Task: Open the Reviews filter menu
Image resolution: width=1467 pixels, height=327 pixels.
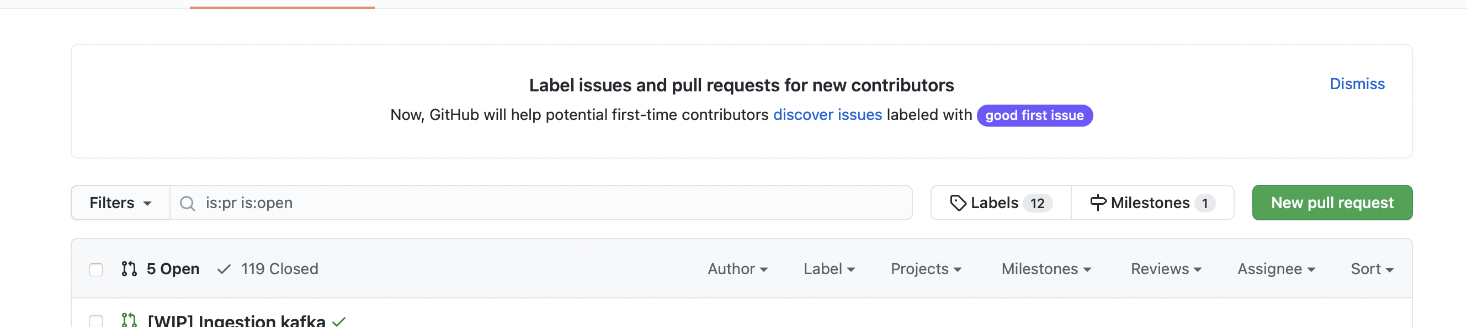Action: pos(1166,269)
